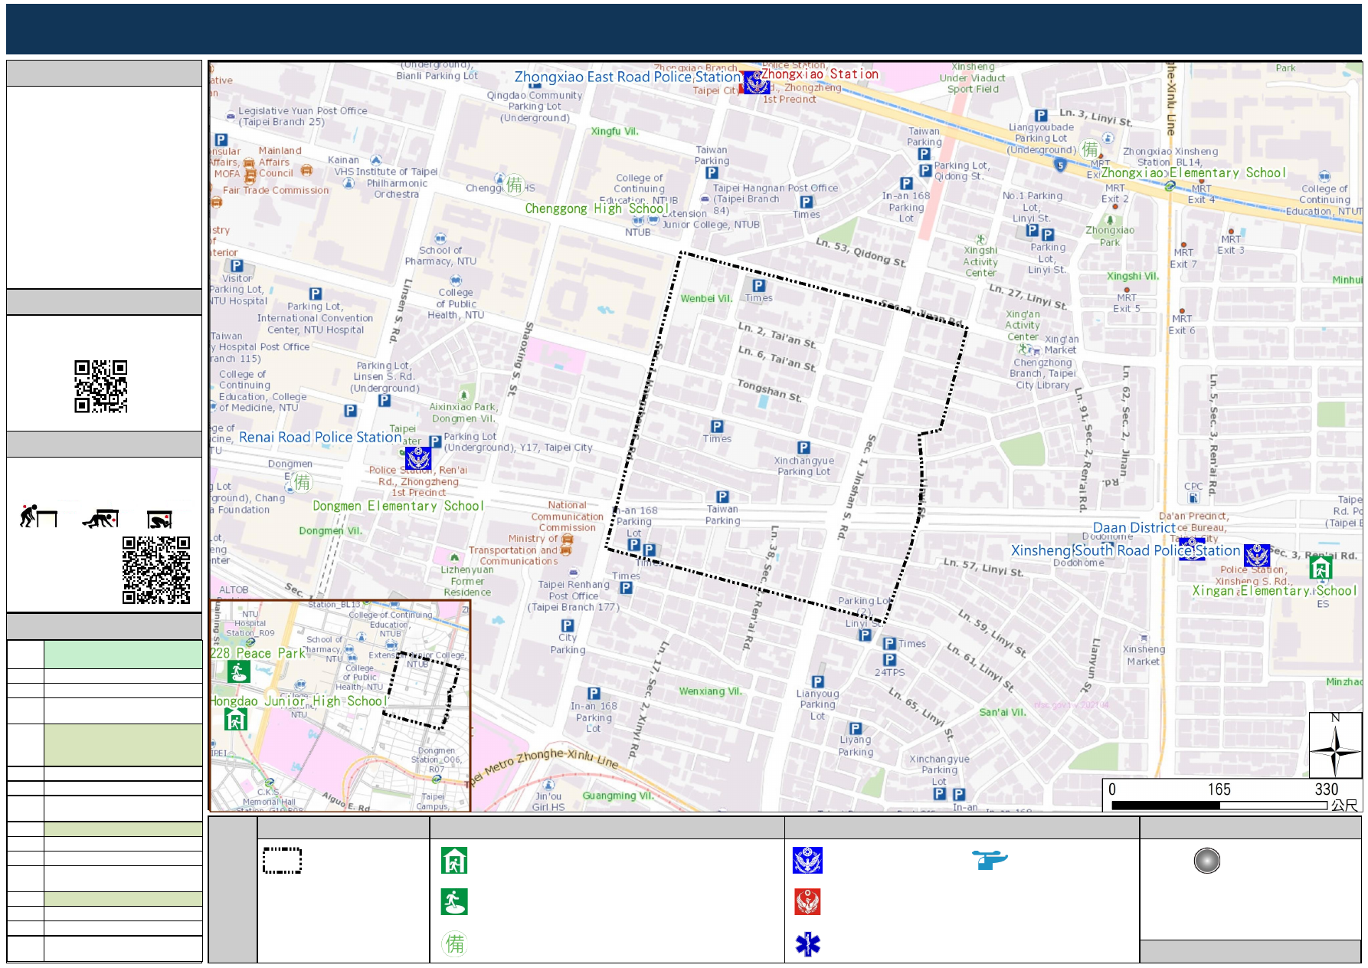Click the 'Daan District' label
1368x968 pixels.
pos(1134,527)
